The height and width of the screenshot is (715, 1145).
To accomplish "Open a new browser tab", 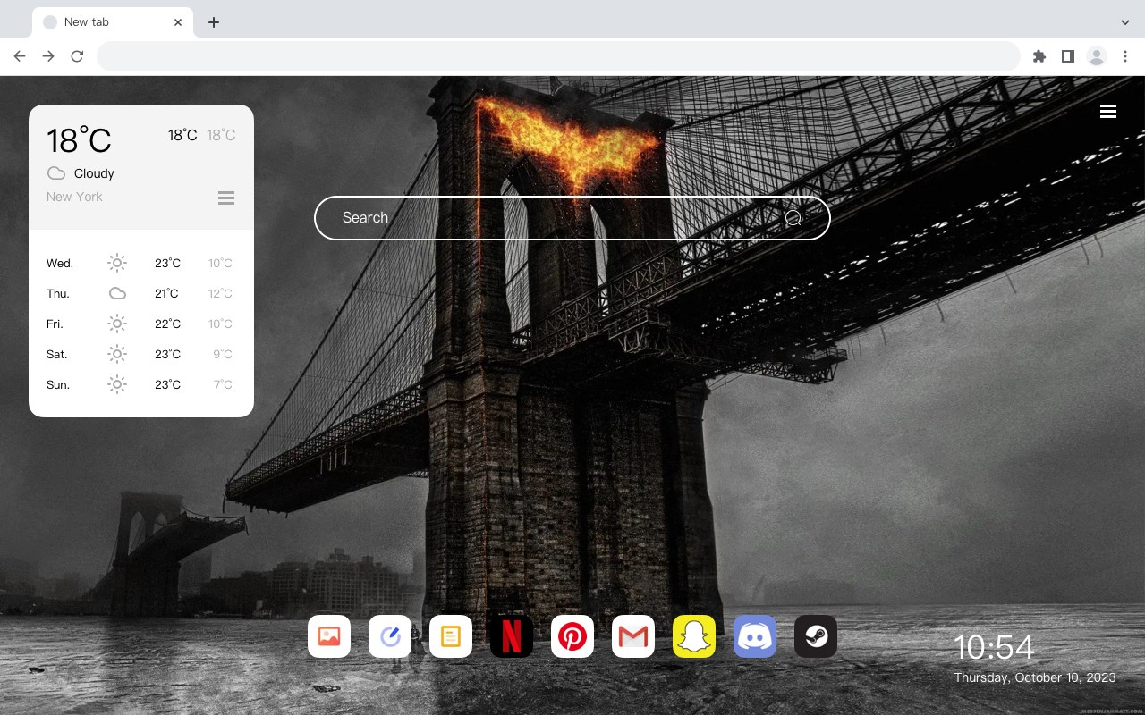I will tap(213, 22).
